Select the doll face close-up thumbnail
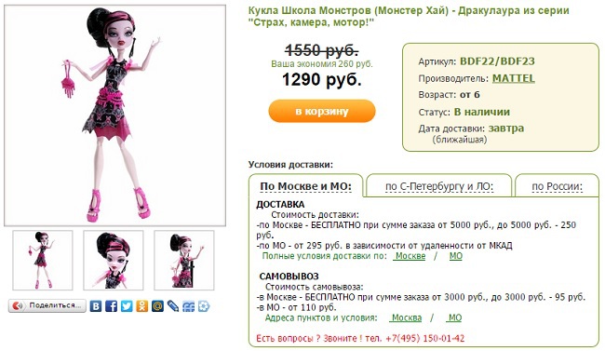This screenshot has width=605, height=351. [113, 261]
